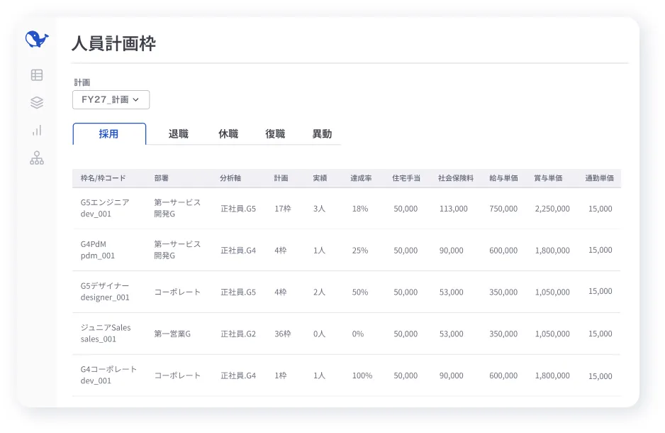
Task: Click 1,050,000 bonus in G5デザイナー row
Action: point(552,292)
